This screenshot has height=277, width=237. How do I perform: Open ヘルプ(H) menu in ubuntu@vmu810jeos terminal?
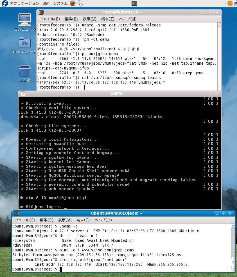(x=103, y=220)
